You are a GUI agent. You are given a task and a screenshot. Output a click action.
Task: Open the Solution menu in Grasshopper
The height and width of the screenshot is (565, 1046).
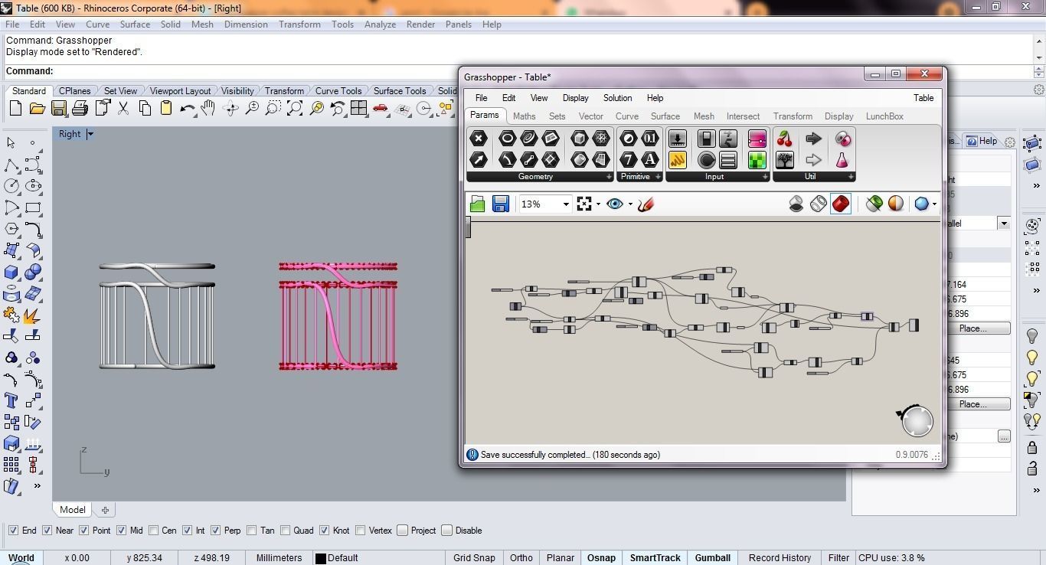click(x=617, y=98)
